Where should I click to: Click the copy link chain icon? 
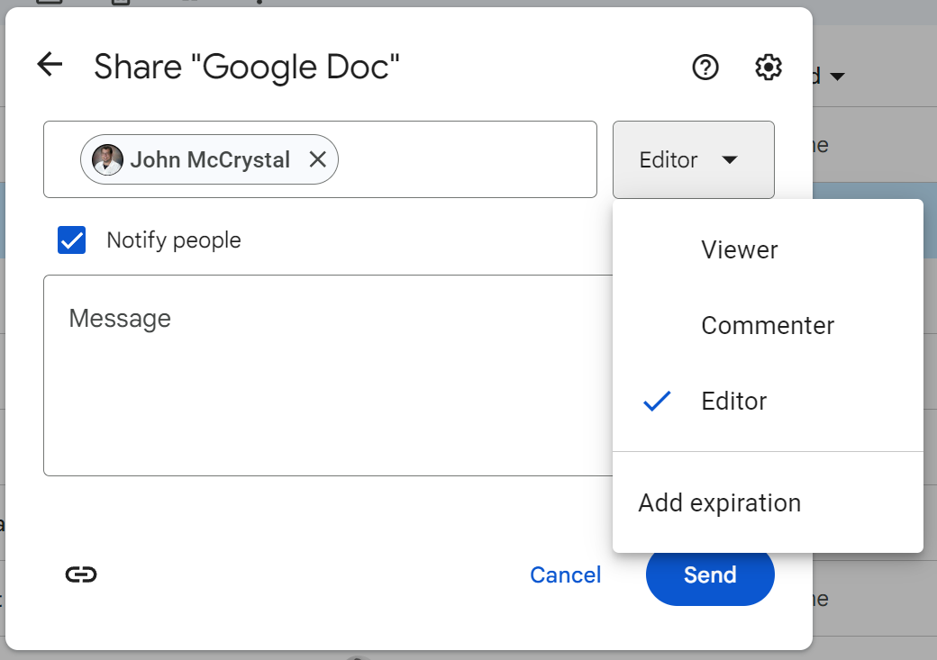click(81, 575)
